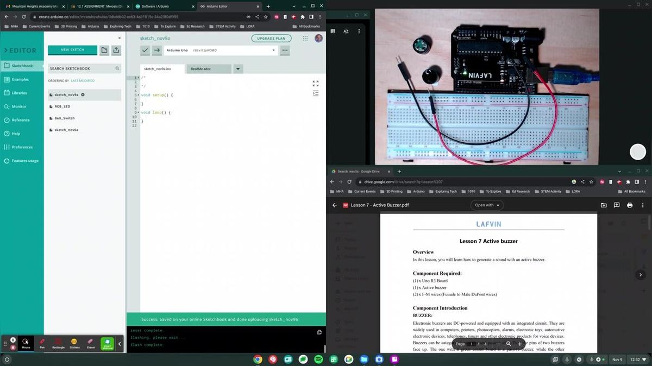Reload the Arduino Editor page

[x=24, y=17]
